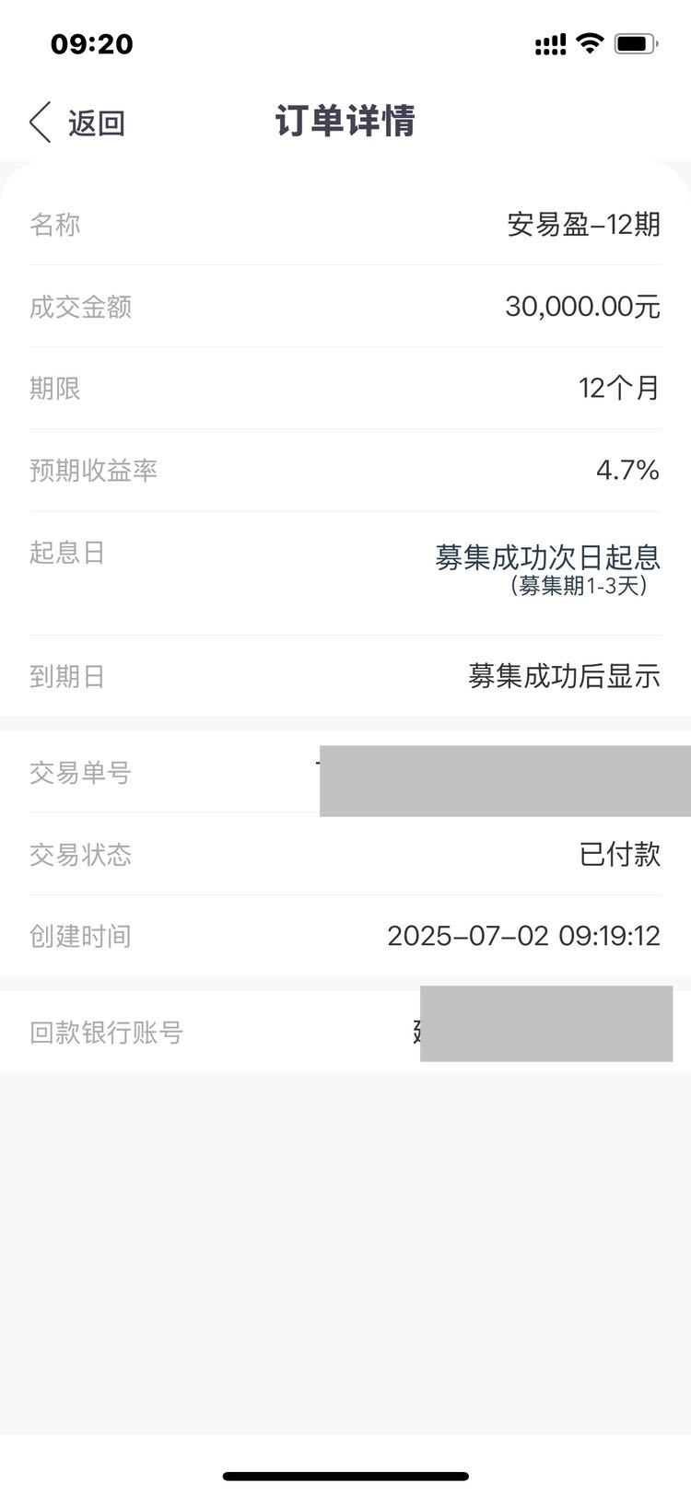Tap the Wi-Fi status icon
Image resolution: width=691 pixels, height=1495 pixels.
coord(590,42)
